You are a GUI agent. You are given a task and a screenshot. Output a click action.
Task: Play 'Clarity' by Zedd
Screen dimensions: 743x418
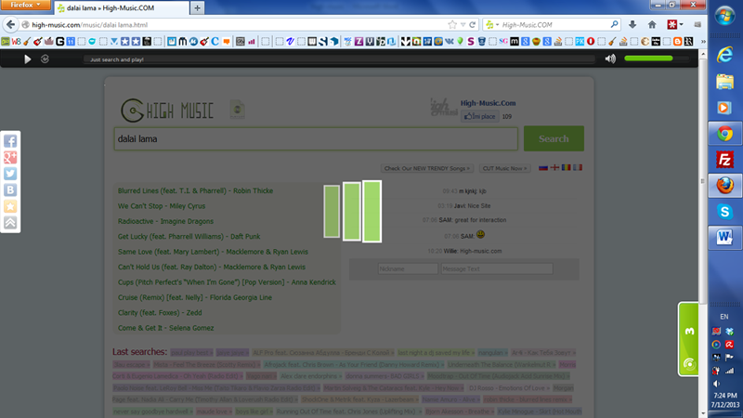(x=160, y=313)
